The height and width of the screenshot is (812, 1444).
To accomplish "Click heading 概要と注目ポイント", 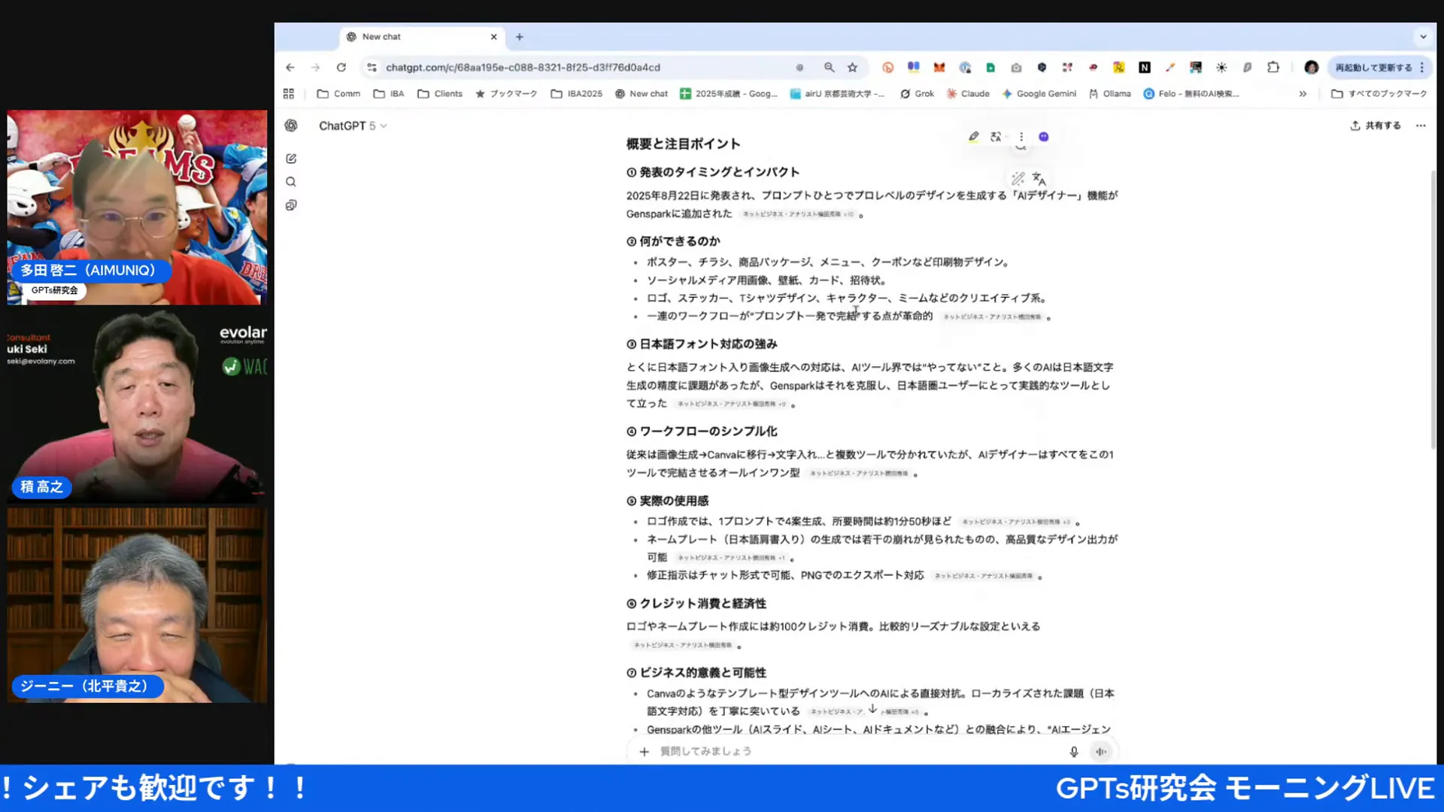I will (x=684, y=144).
